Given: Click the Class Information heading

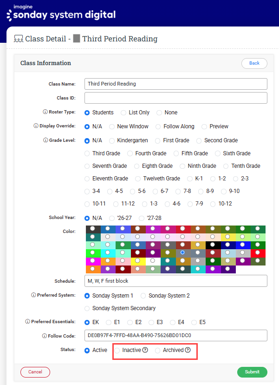Looking at the screenshot, I should pos(45,63).
